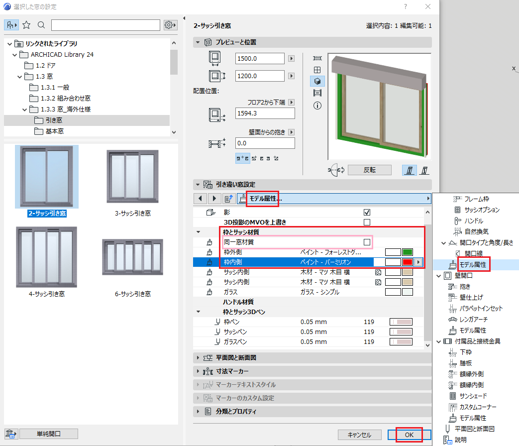This screenshot has height=446, width=519.
Task: Open library folder view icon
Action: point(11,25)
